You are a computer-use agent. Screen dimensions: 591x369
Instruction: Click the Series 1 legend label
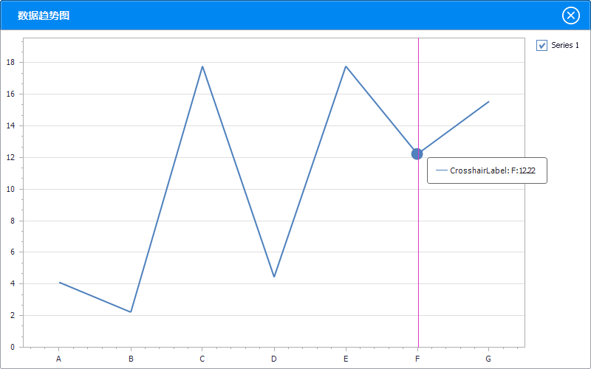click(x=565, y=45)
